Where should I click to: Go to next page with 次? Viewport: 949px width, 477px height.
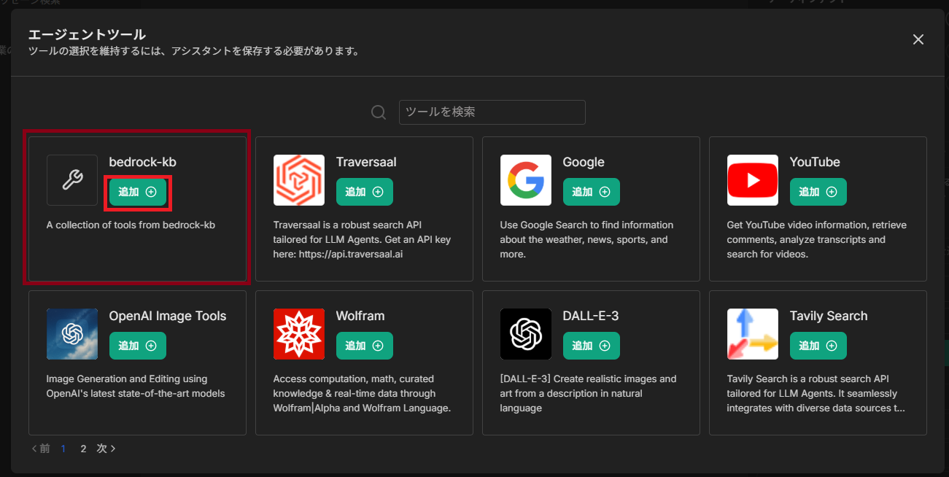point(106,449)
